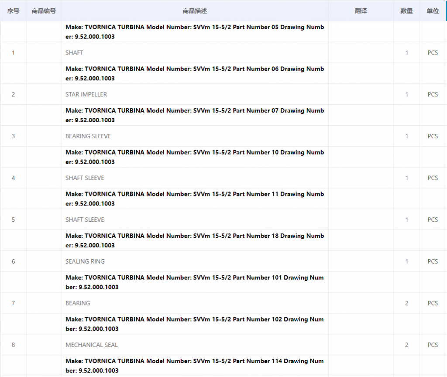Click the BEARING SLEEVE description cell
The image size is (447, 377).
click(x=88, y=136)
